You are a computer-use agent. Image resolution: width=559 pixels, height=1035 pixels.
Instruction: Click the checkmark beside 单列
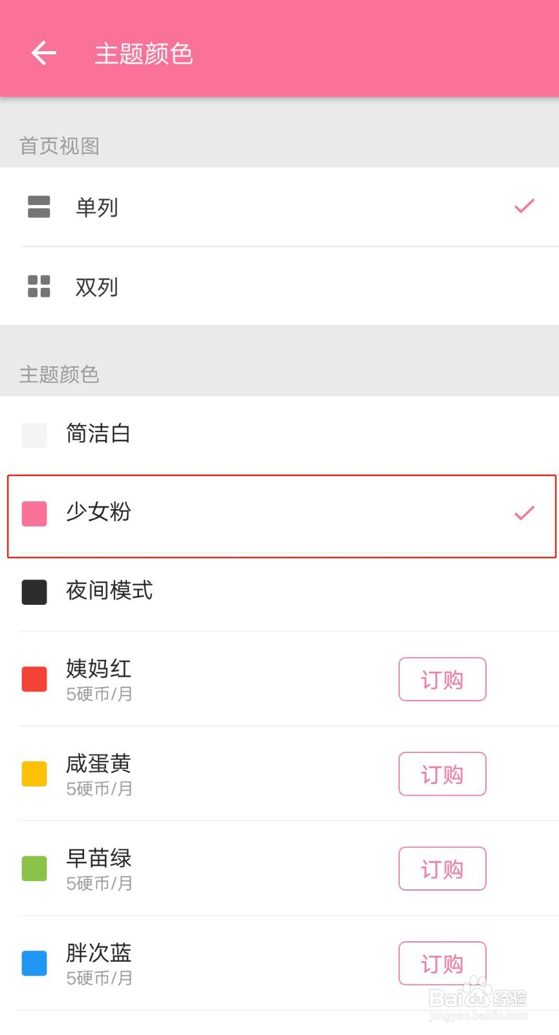524,206
